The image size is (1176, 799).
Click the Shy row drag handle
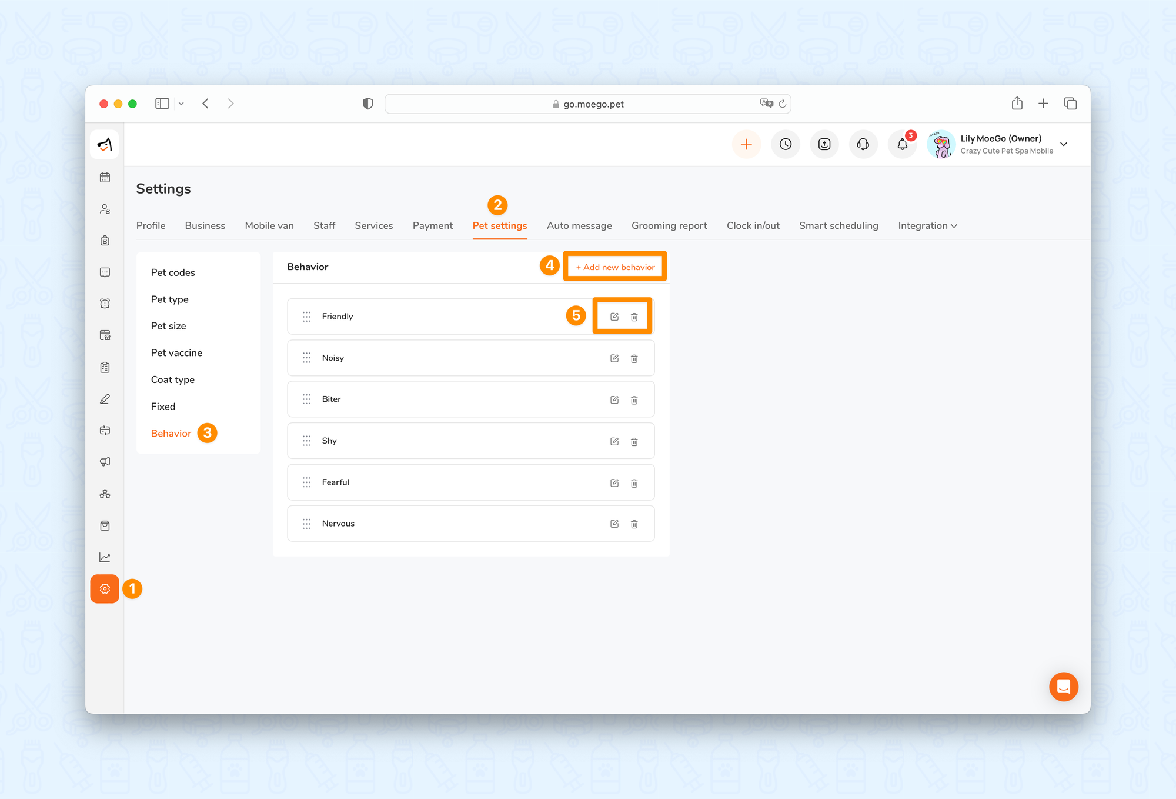(306, 441)
